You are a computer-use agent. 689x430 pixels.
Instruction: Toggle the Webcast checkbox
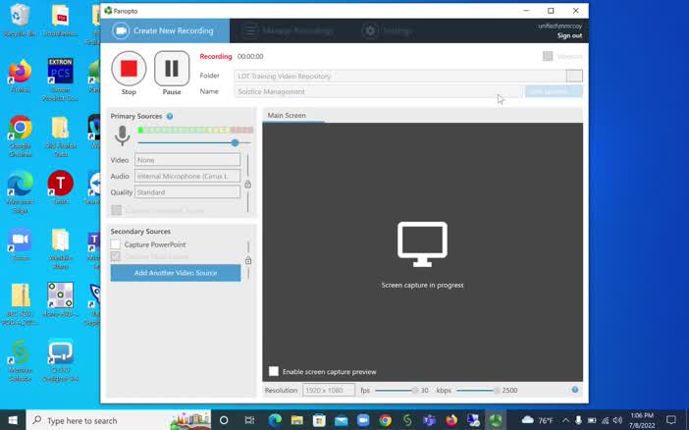coord(548,56)
